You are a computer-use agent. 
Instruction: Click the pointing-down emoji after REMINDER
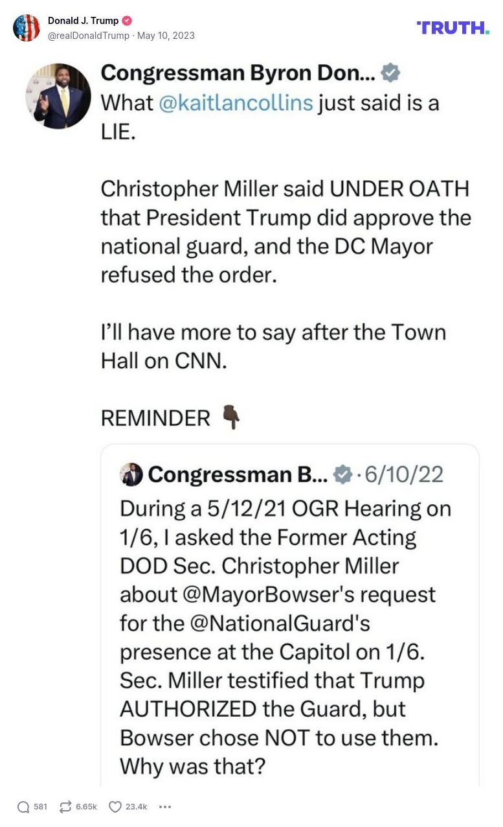click(230, 417)
